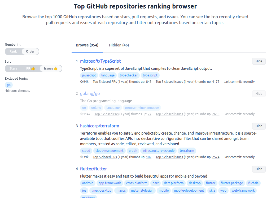Click the 'app-framework' topic tag

click(x=110, y=183)
